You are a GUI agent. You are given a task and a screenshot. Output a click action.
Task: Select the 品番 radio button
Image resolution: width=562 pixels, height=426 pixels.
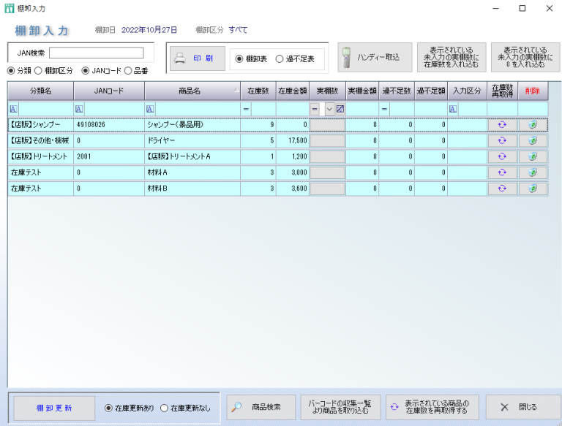tap(128, 71)
